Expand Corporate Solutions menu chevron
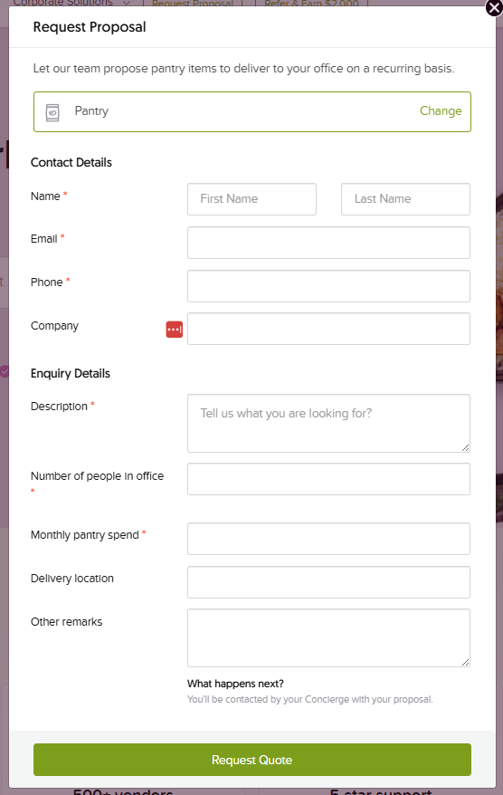The width and height of the screenshot is (503, 795). [x=127, y=3]
